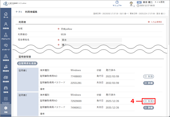The height and width of the screenshot is (117, 170).
Task: Open 詳細 for 証明書1
Action: point(148,83)
